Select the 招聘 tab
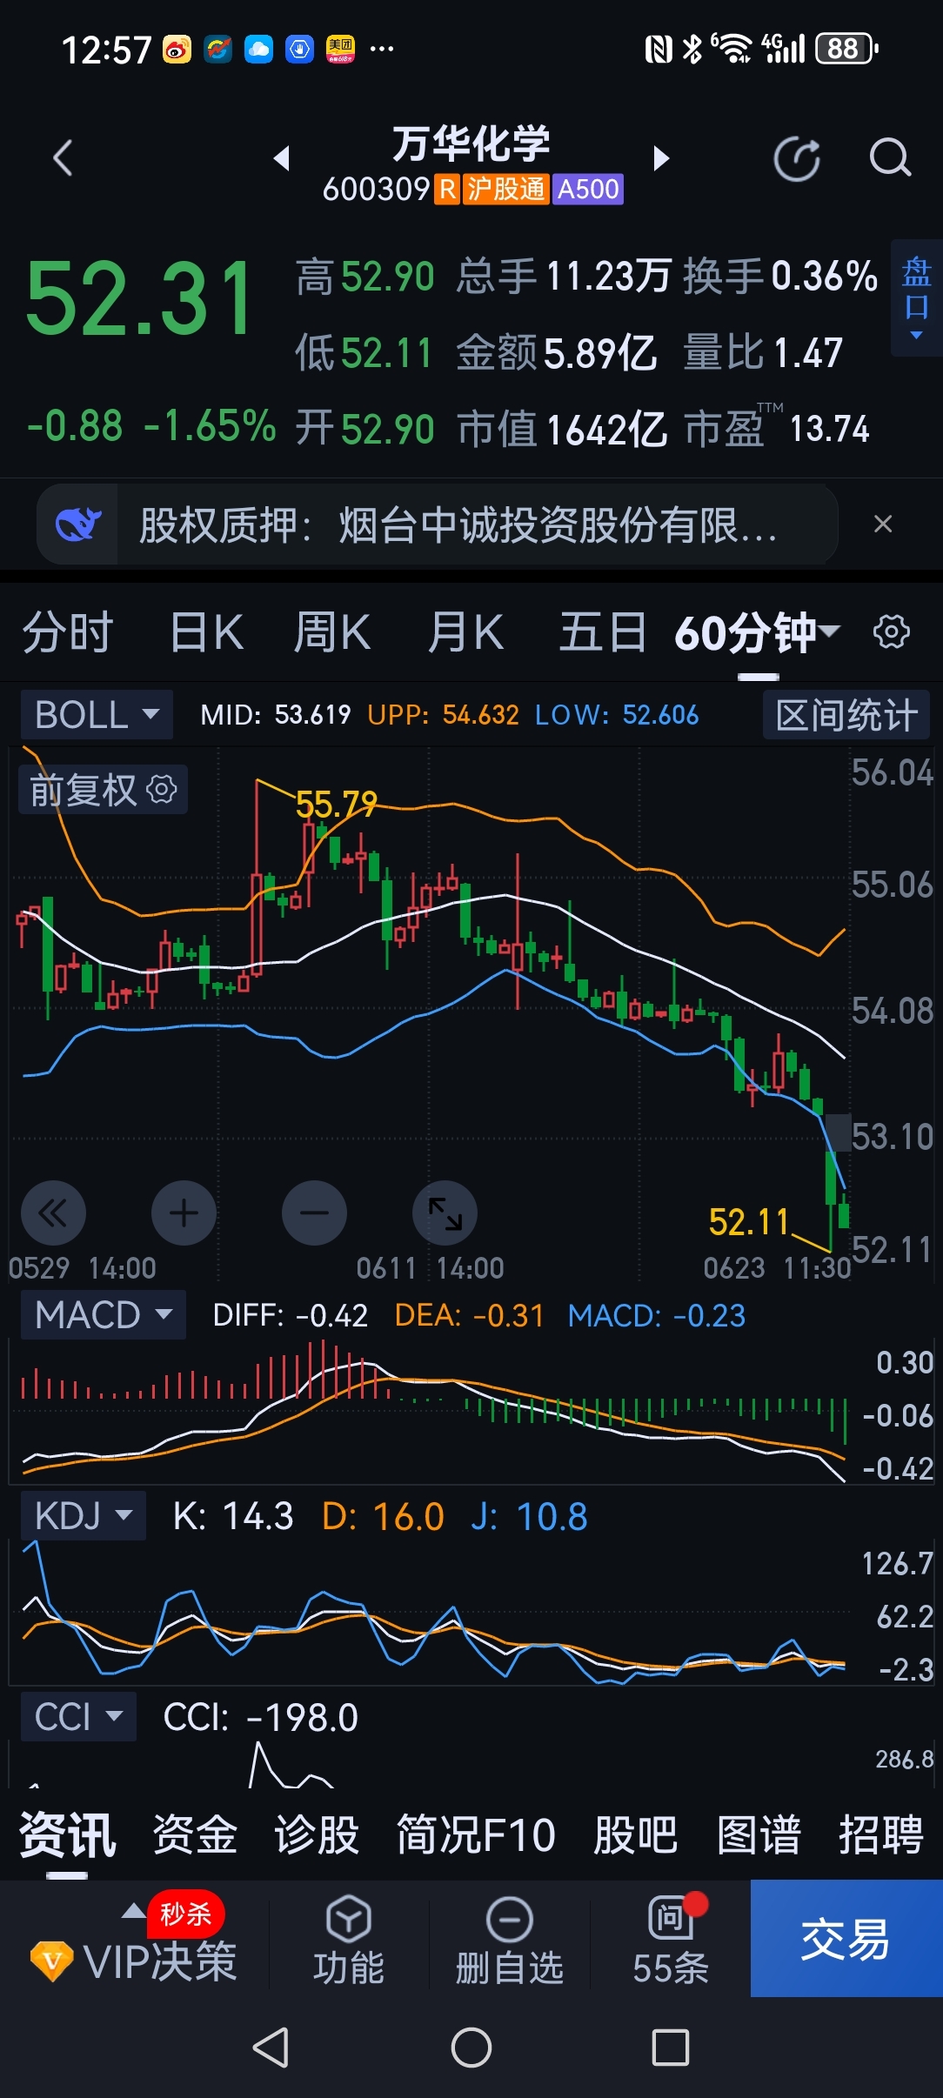Viewport: 943px width, 2098px height. click(x=880, y=1835)
